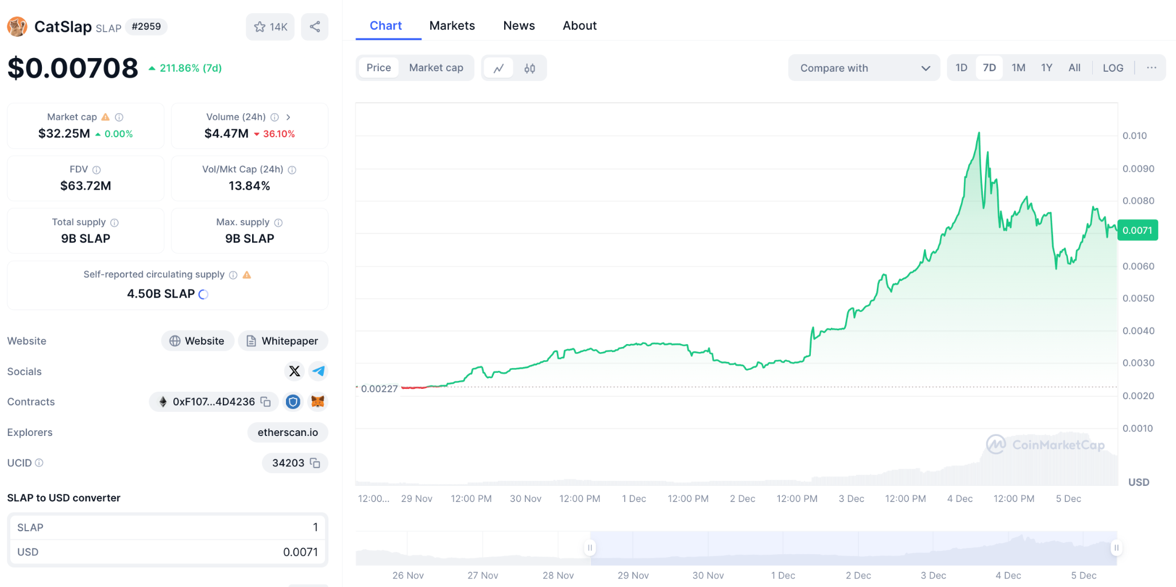Image resolution: width=1176 pixels, height=587 pixels.
Task: Grab left handle of range selector
Action: point(590,547)
